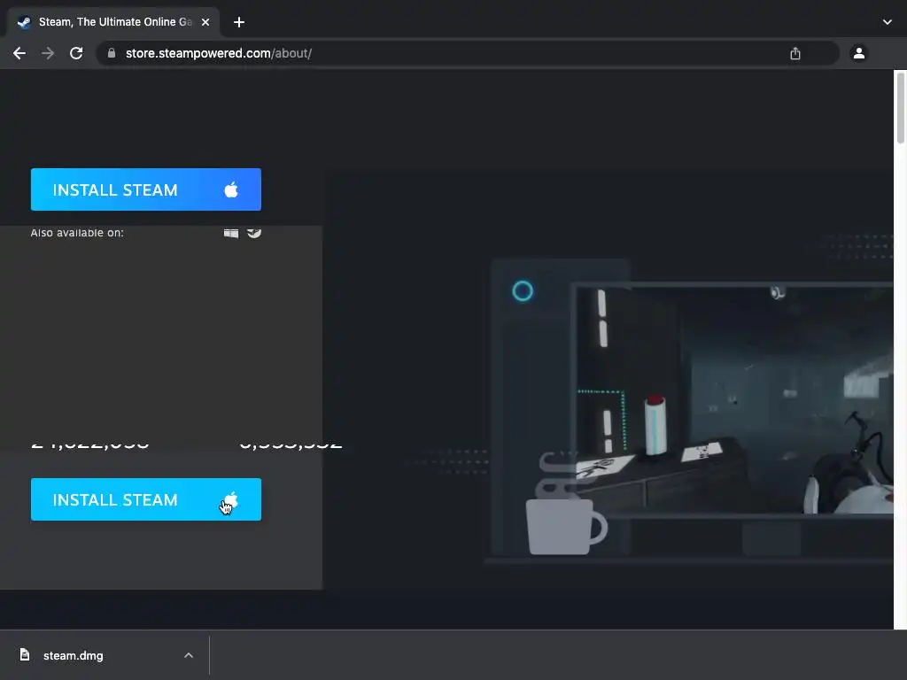Close the Steam browser tab

click(205, 22)
